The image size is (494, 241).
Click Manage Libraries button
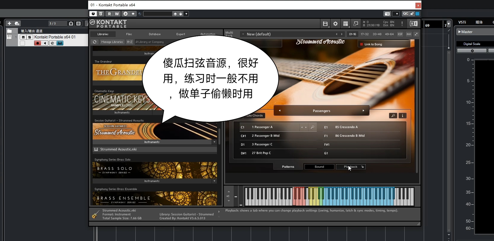point(112,42)
